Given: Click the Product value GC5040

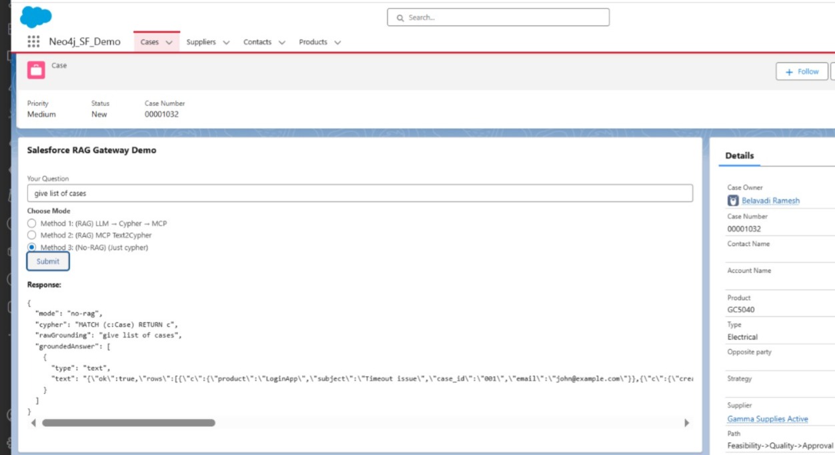Looking at the screenshot, I should tap(741, 310).
